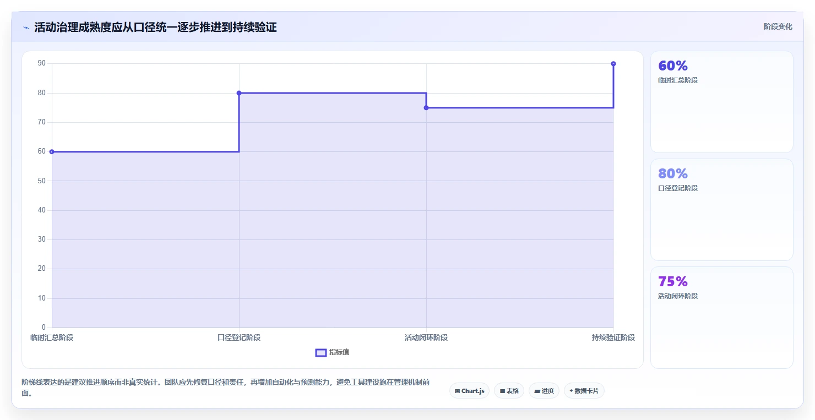
Task: Click the data point at value 60
Action: (52, 152)
